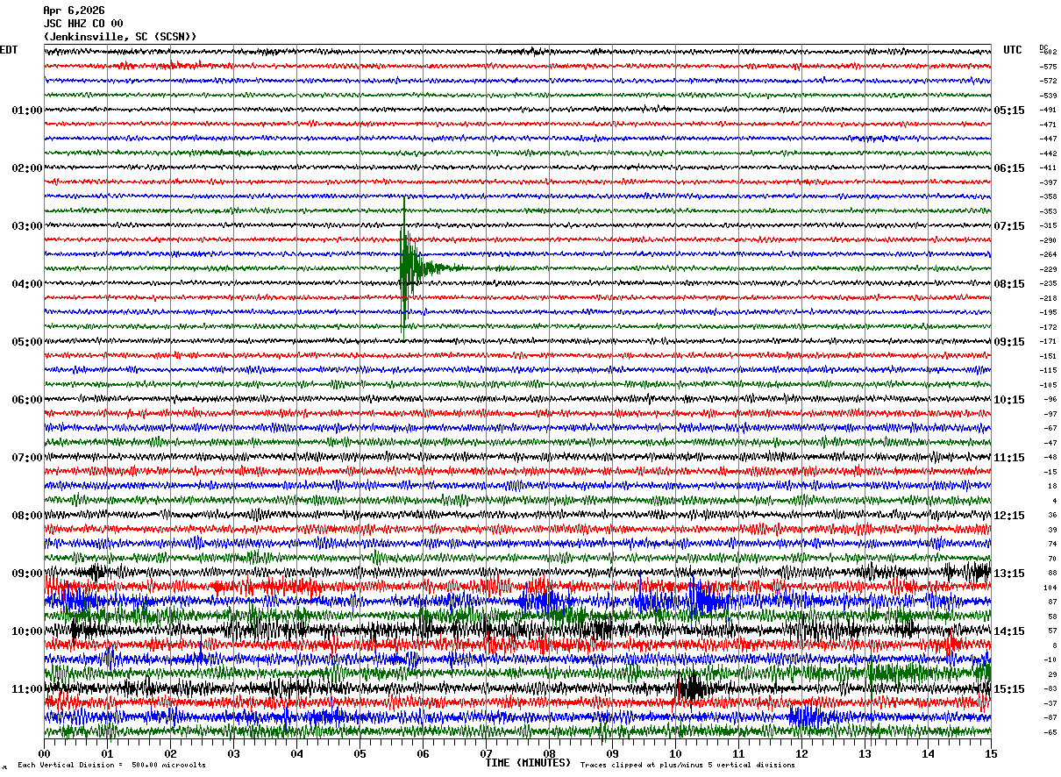Click the 12:15 UTC row label
1061x777 pixels.
pos(1008,516)
